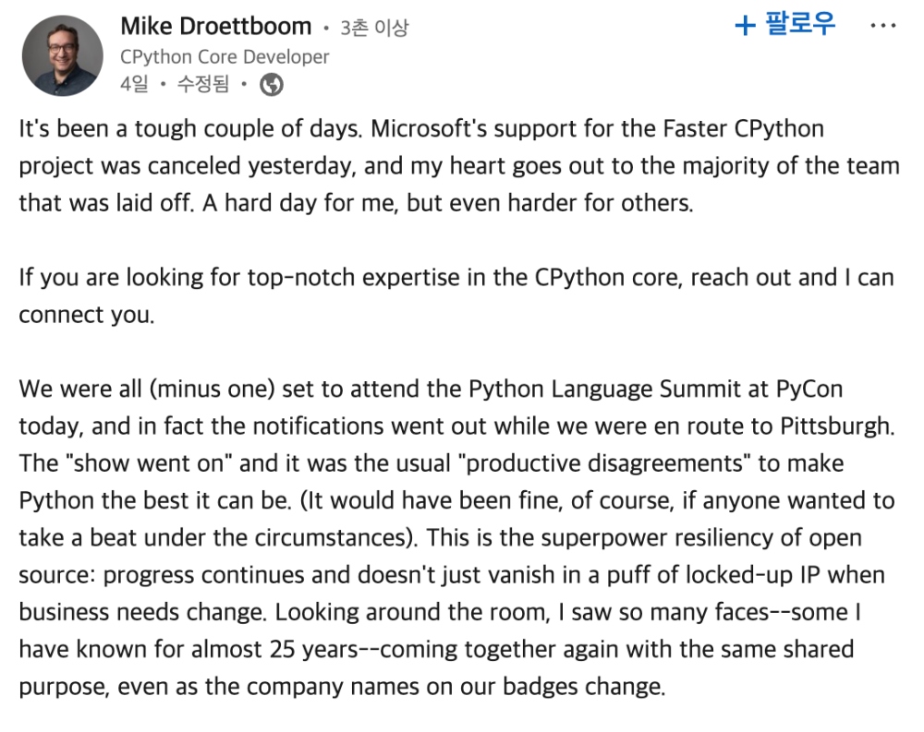Click the 3촌 이상 connection label
This screenshot has height=732, width=924.
coord(373,28)
